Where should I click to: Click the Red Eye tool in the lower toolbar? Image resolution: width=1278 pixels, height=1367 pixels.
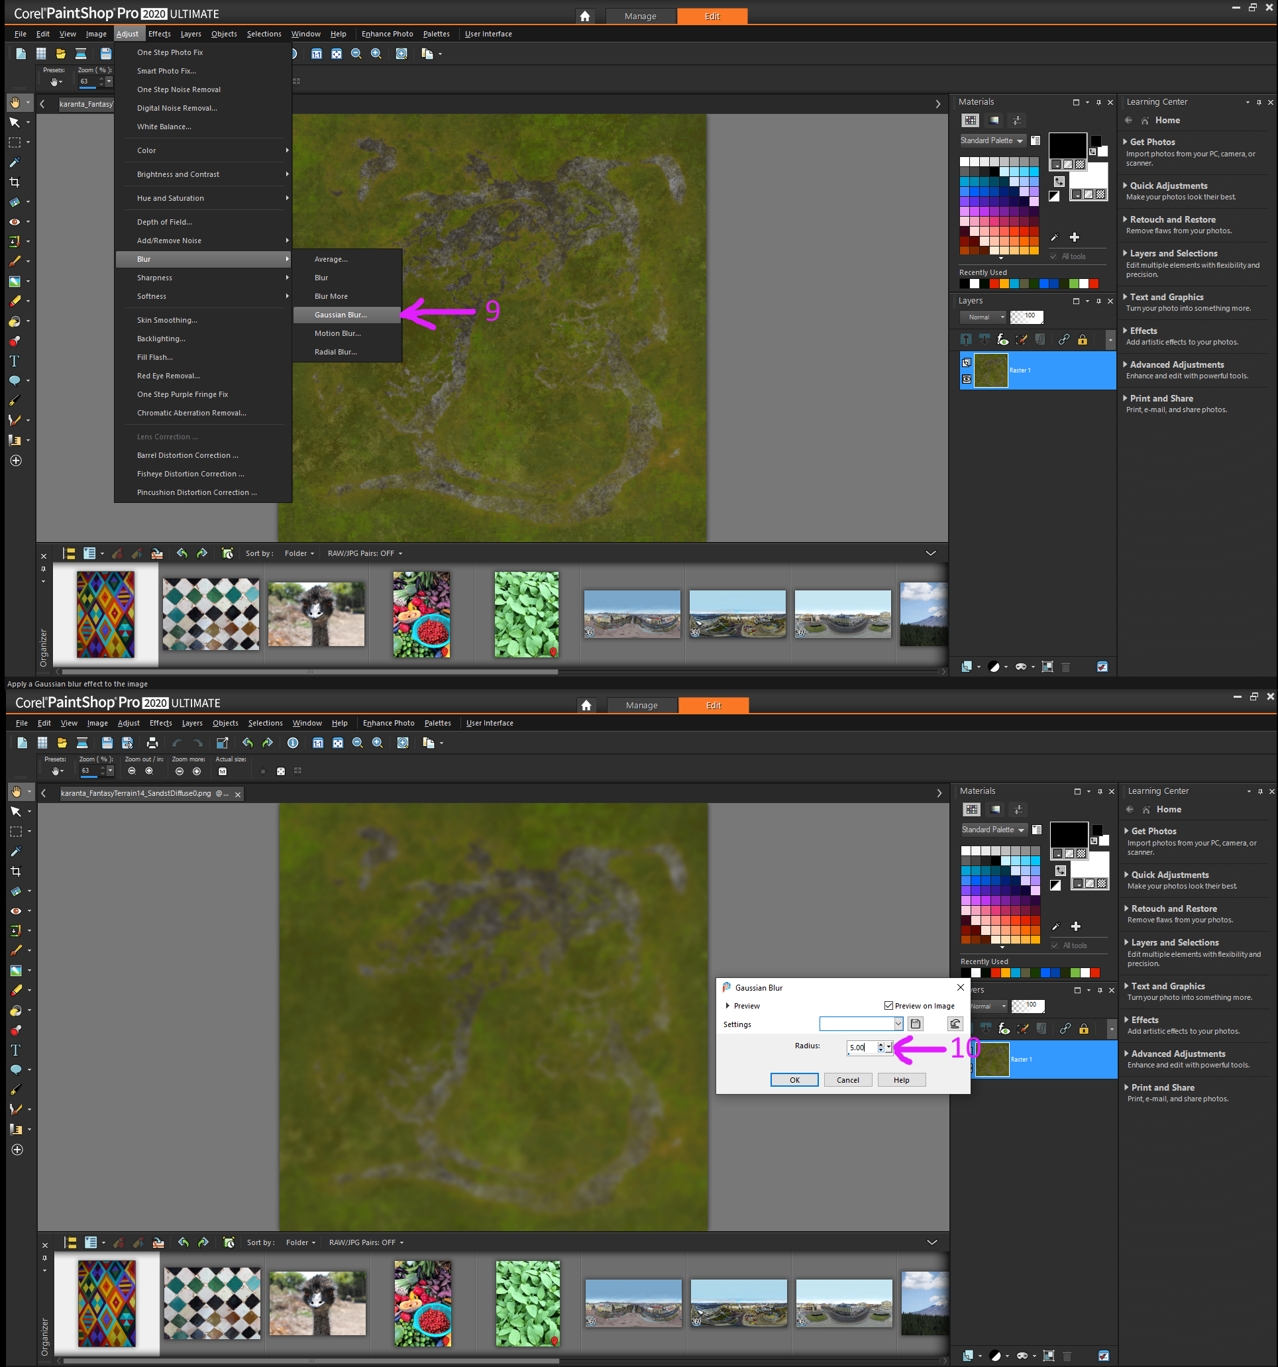pyautogui.click(x=16, y=911)
